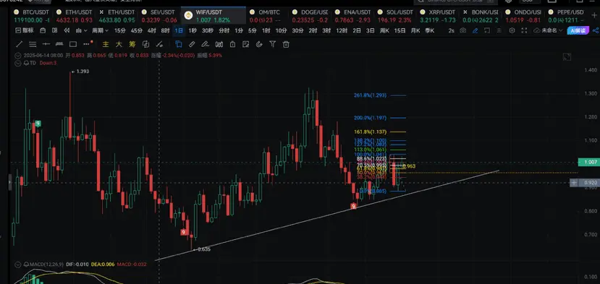600x284 pixels.
Task: Click the share icon beside AI button
Action: tap(595, 30)
